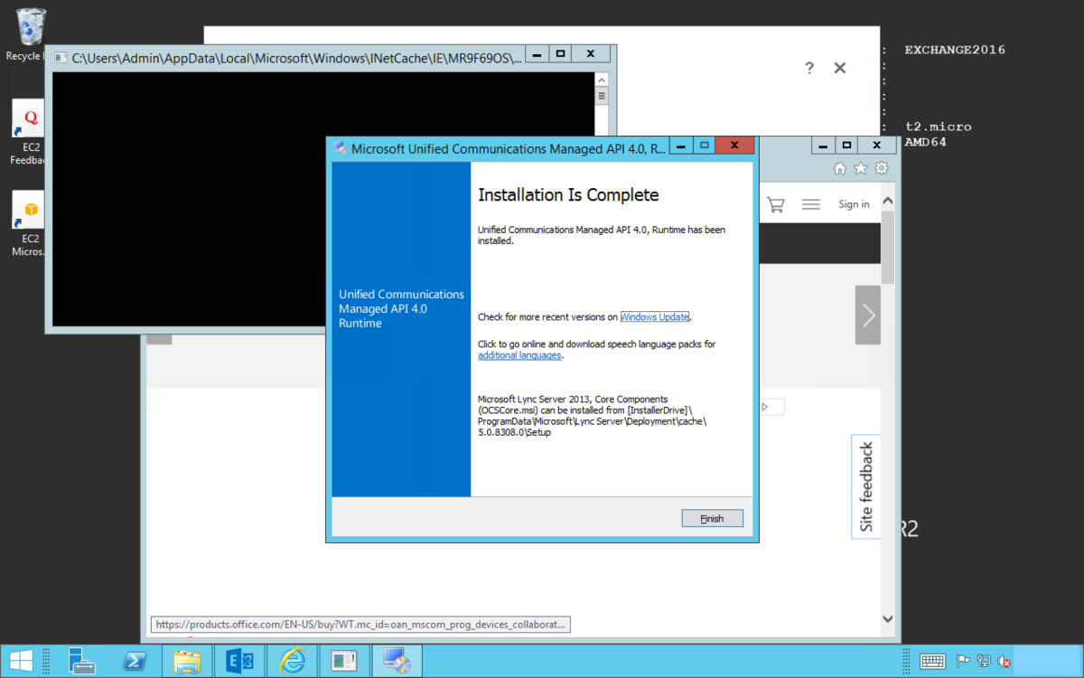This screenshot has height=678, width=1084.
Task: Switch to Internet Explorer in the taskbar
Action: [x=292, y=660]
